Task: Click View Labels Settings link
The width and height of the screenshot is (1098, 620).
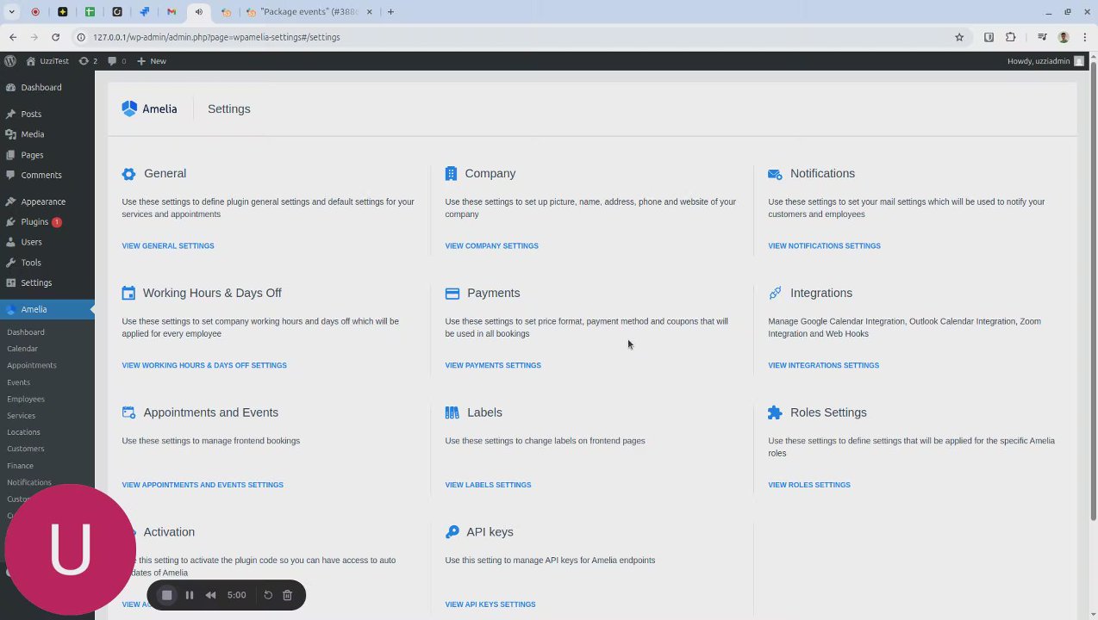Action: pos(488,485)
